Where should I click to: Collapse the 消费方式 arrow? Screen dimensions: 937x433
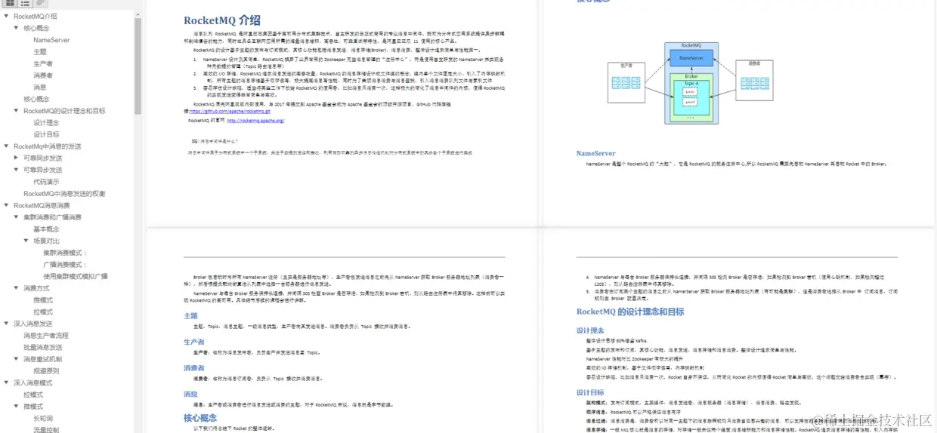(x=17, y=288)
